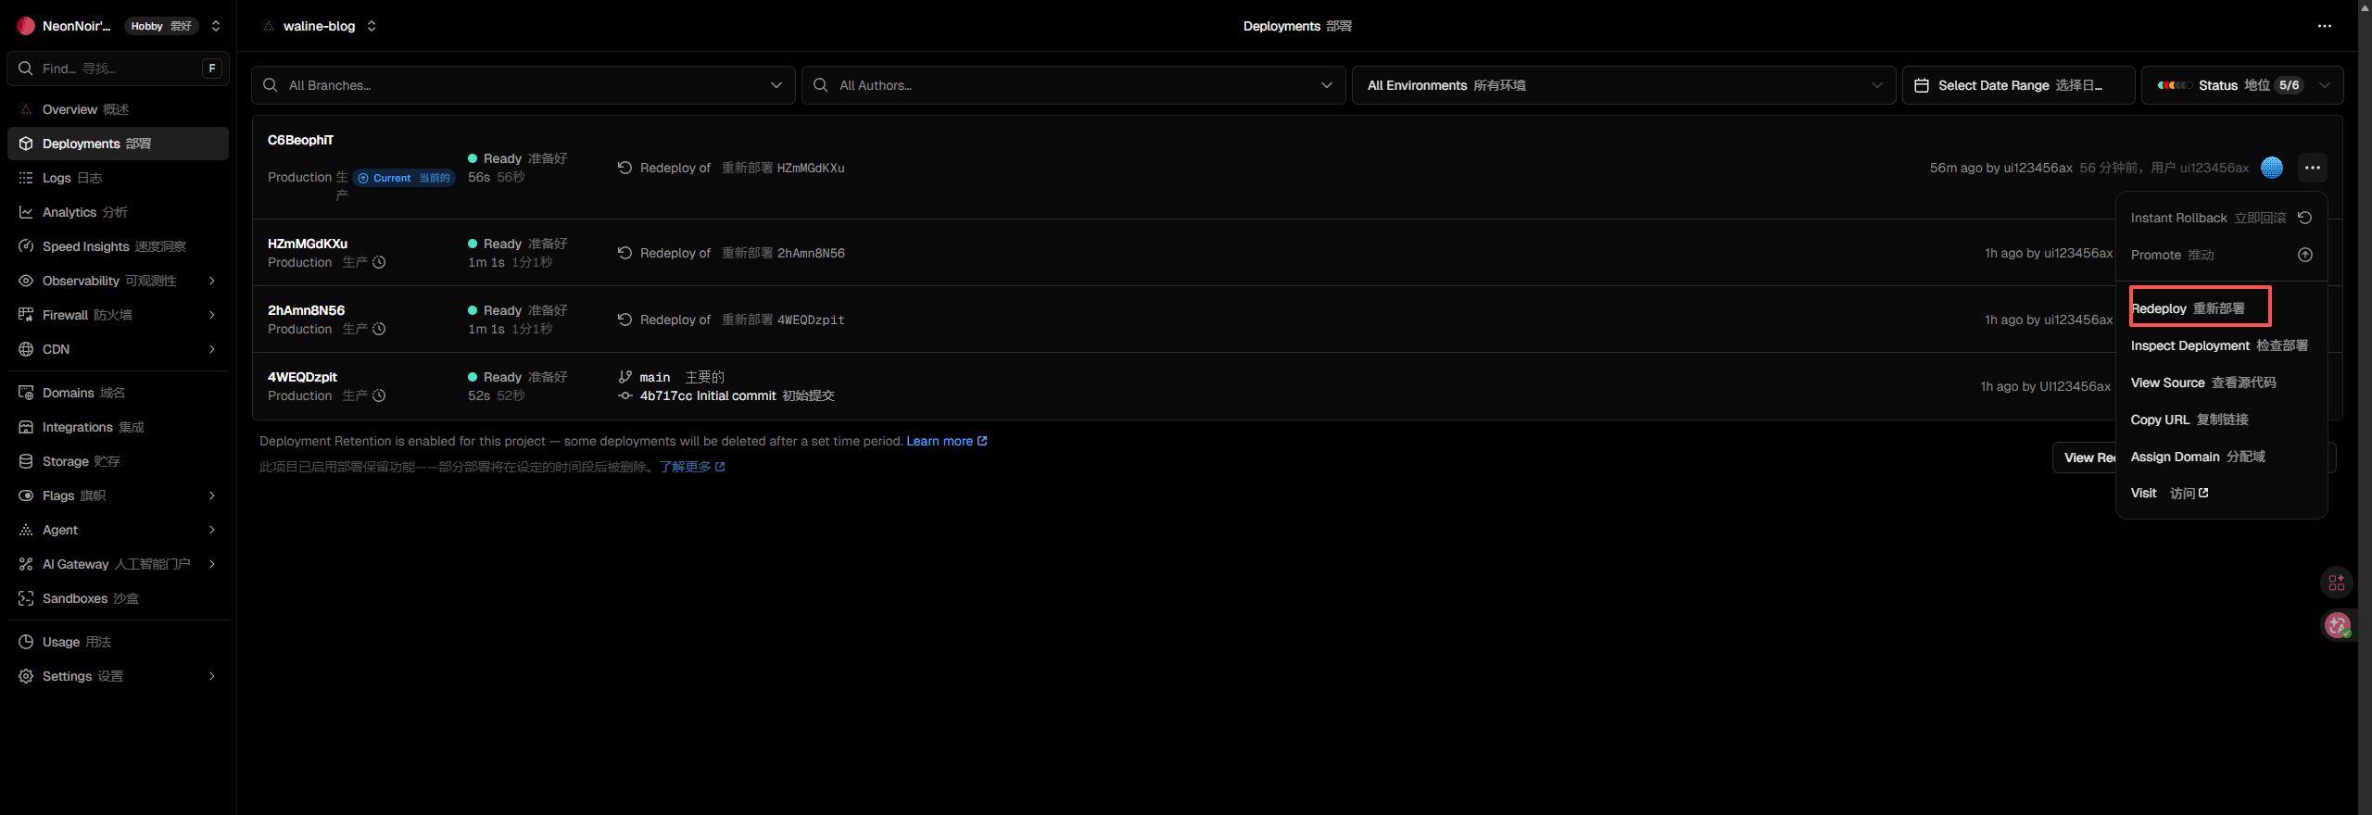The width and height of the screenshot is (2372, 815).
Task: Open the Status filter dropdown
Action: [2242, 85]
